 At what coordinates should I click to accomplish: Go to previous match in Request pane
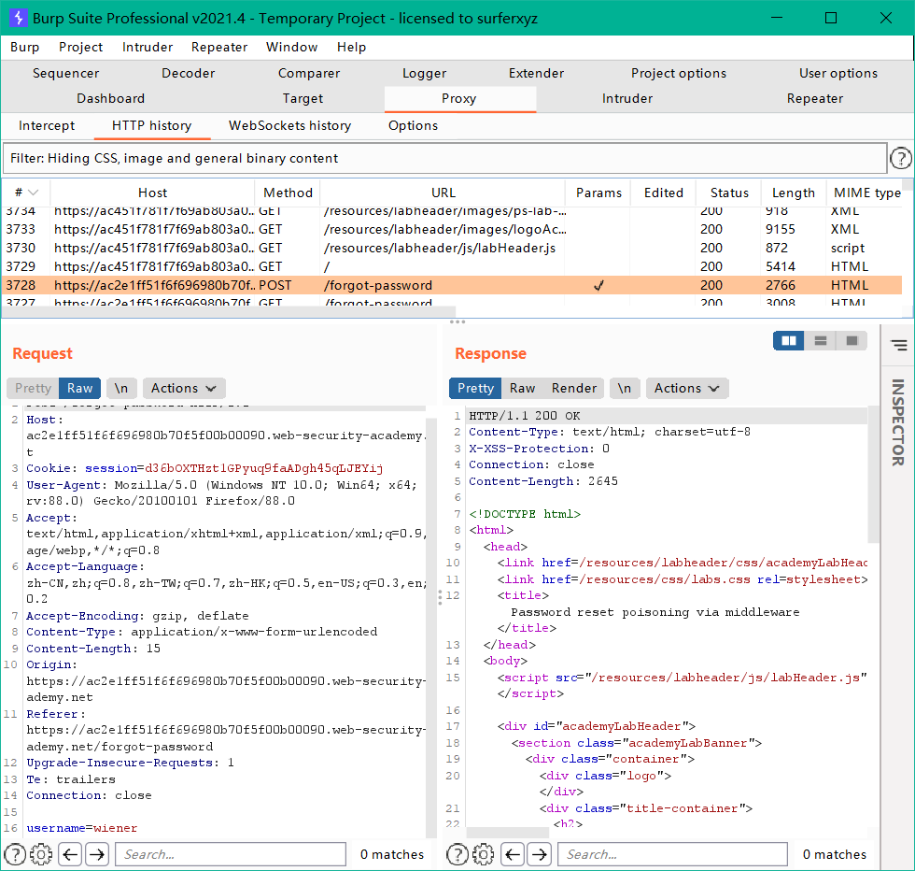71,854
